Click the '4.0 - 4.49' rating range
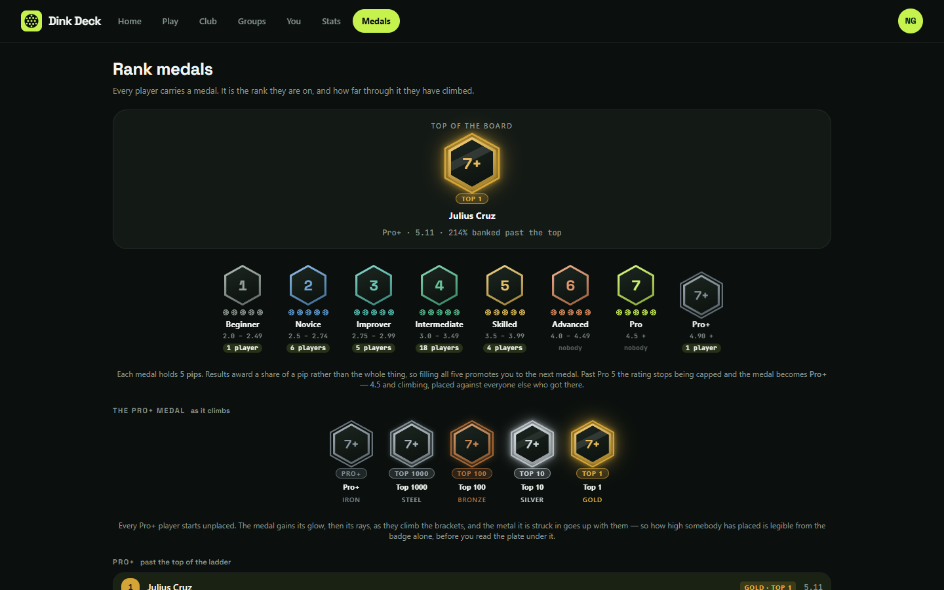Viewport: 944px width, 590px height. pyautogui.click(x=570, y=336)
